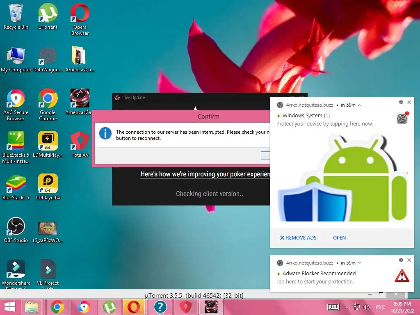Open settings gear on Windows System notification
Image resolution: width=420 pixels, height=315 pixels.
point(401,102)
